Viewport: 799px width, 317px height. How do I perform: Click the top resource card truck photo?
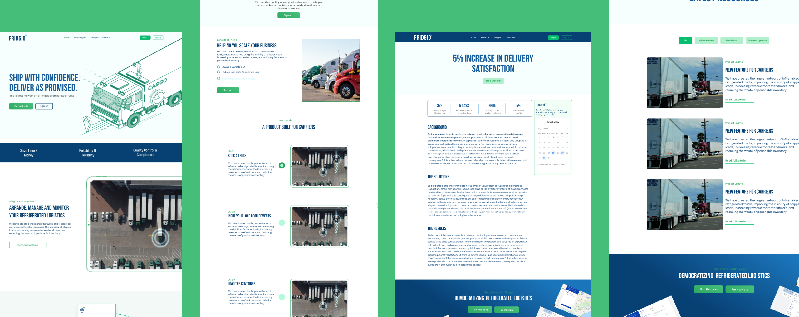click(x=685, y=83)
